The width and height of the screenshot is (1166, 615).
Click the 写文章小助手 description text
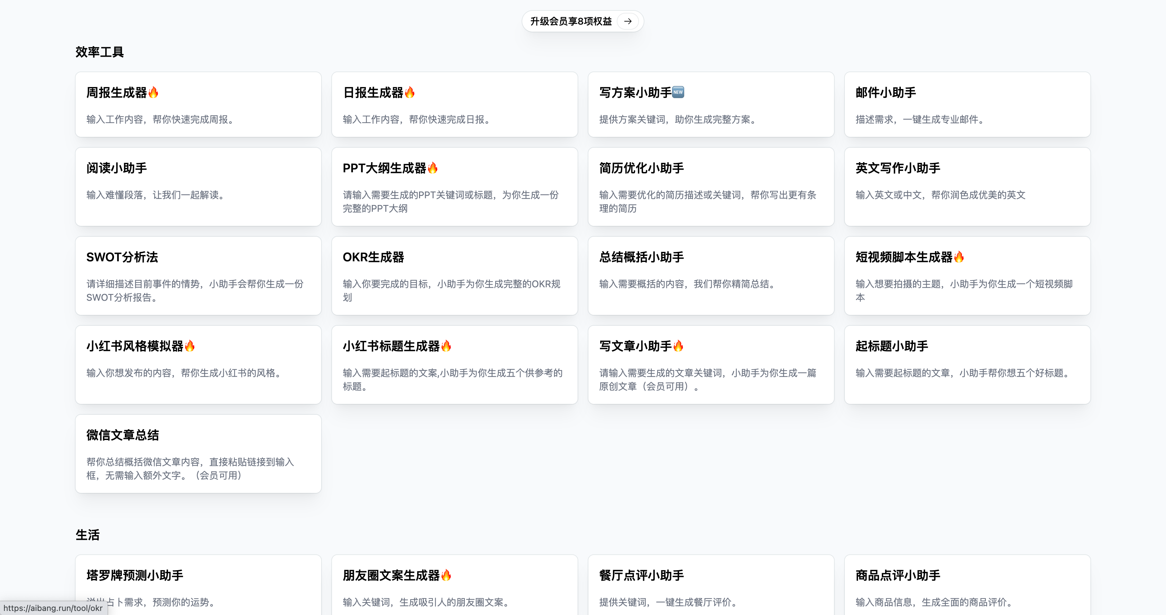(708, 380)
